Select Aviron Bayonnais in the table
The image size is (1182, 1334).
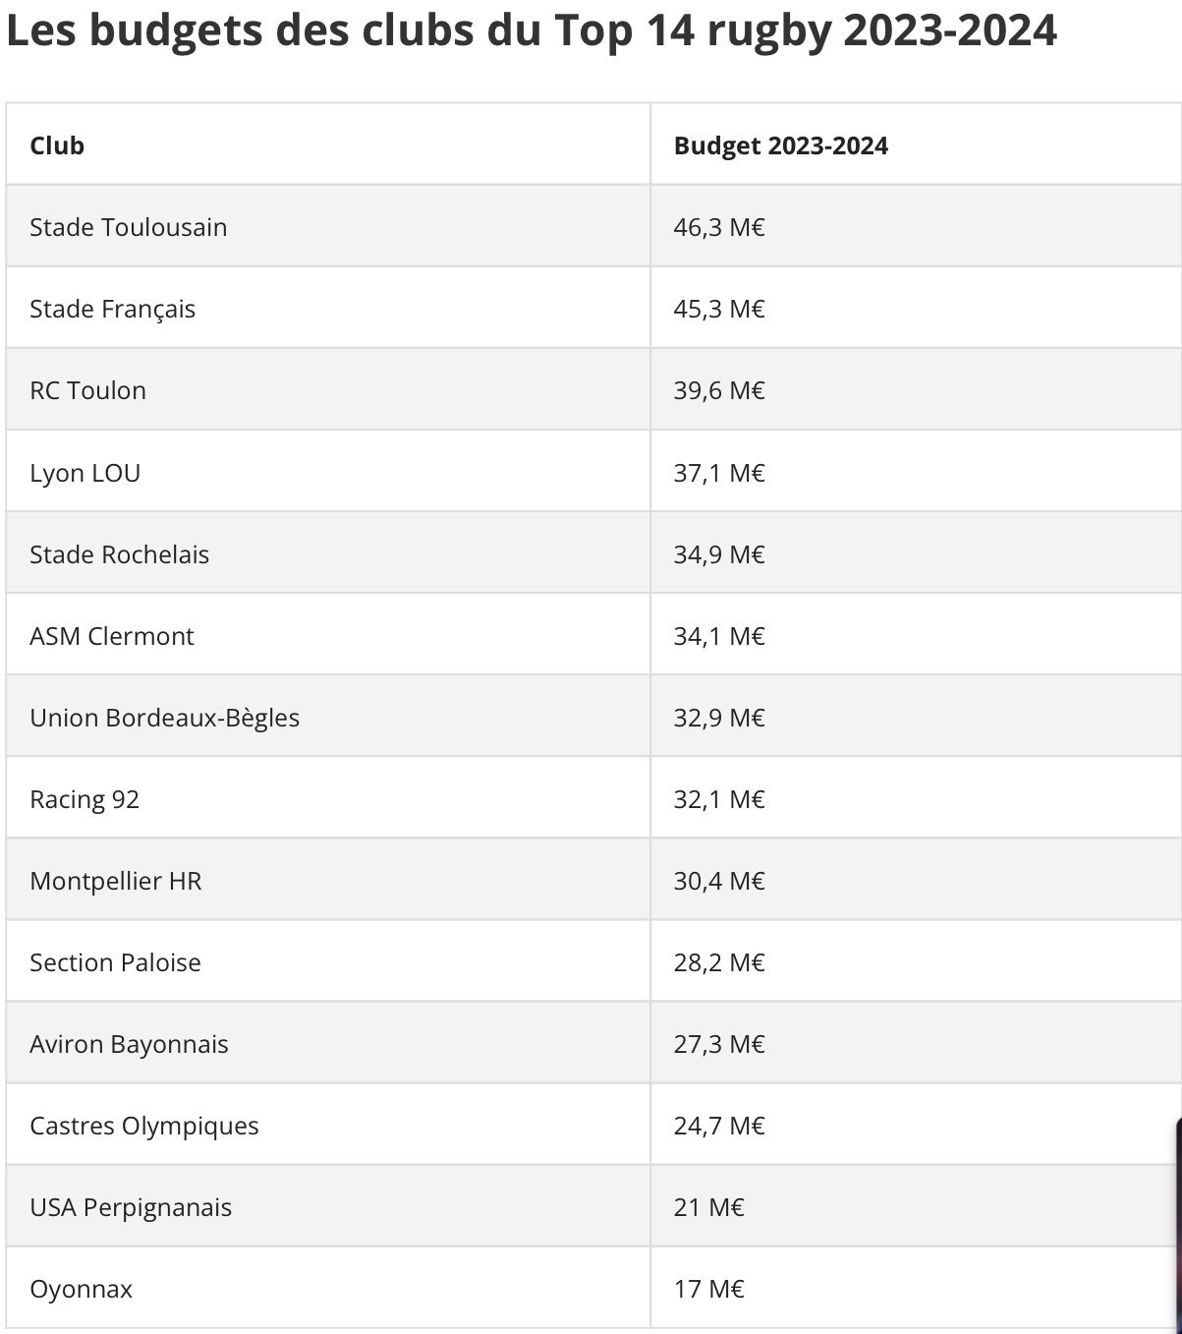tap(130, 1044)
